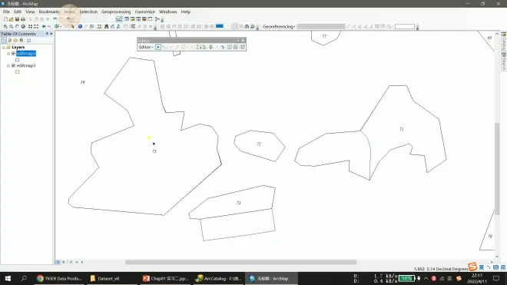
Task: Open the Georeferencing dropdown menu
Action: [279, 27]
